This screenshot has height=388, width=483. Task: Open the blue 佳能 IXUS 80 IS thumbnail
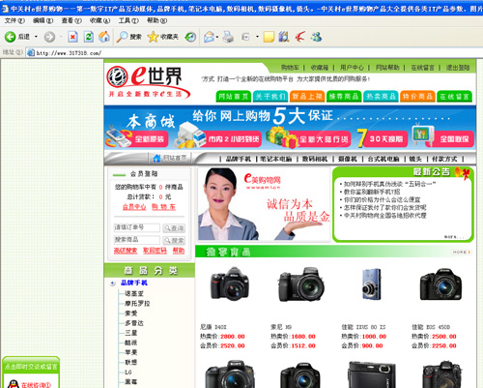[x=372, y=284]
